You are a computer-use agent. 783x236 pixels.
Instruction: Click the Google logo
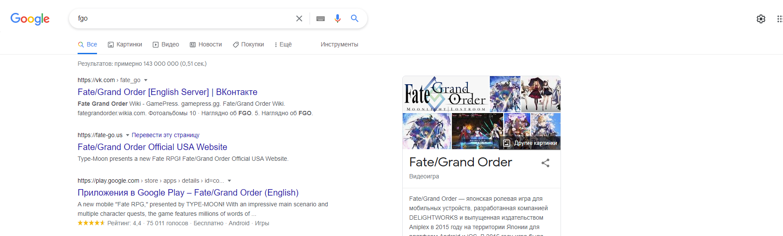tap(30, 18)
